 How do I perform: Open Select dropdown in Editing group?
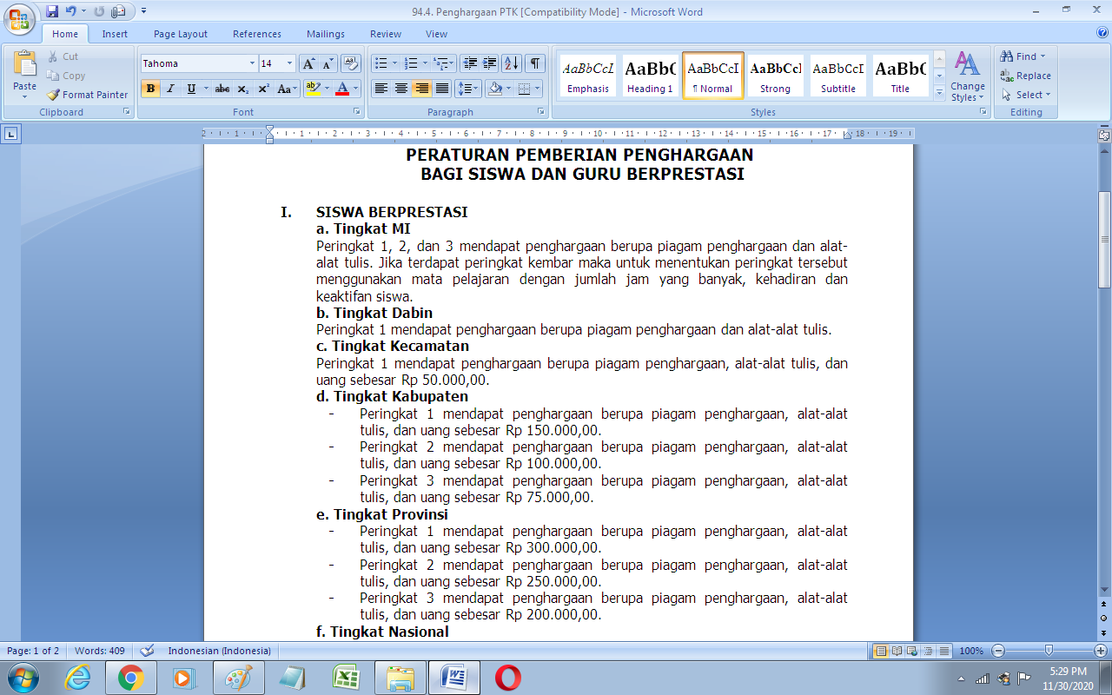click(x=1026, y=95)
